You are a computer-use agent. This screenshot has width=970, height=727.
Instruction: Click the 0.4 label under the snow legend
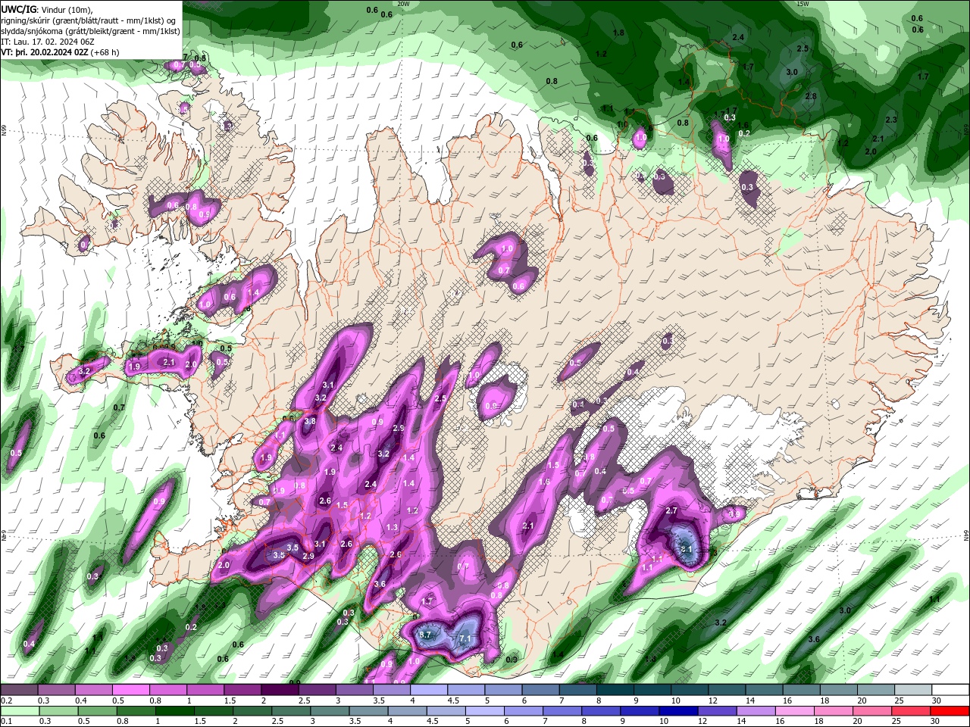coord(80,700)
